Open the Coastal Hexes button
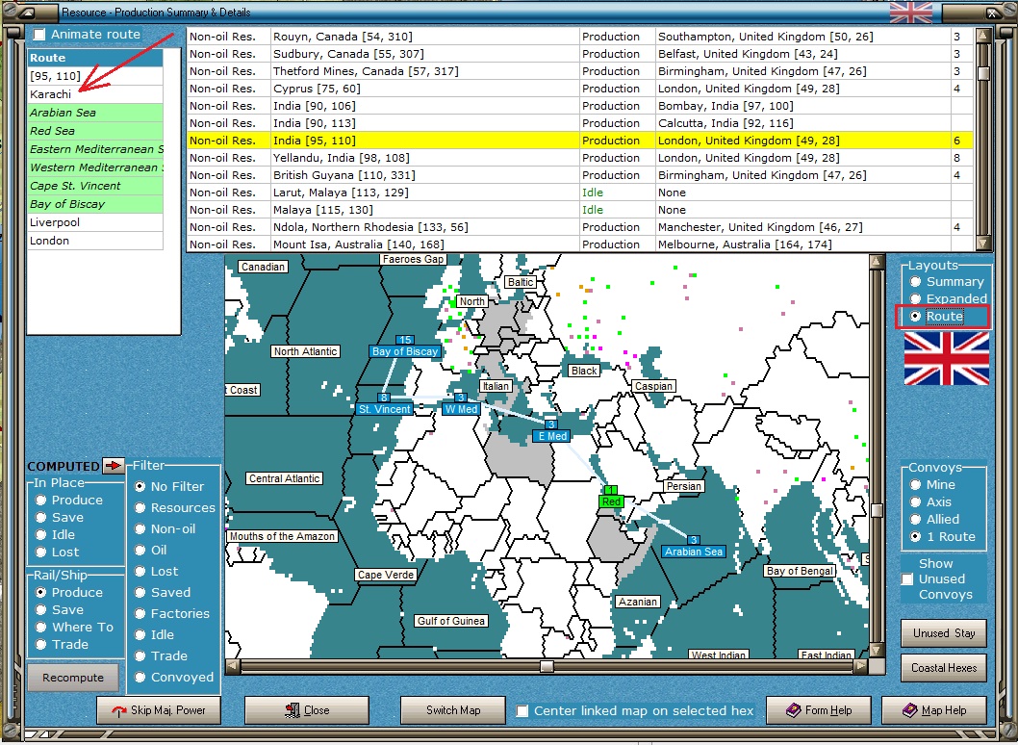The image size is (1018, 745). pyautogui.click(x=944, y=668)
